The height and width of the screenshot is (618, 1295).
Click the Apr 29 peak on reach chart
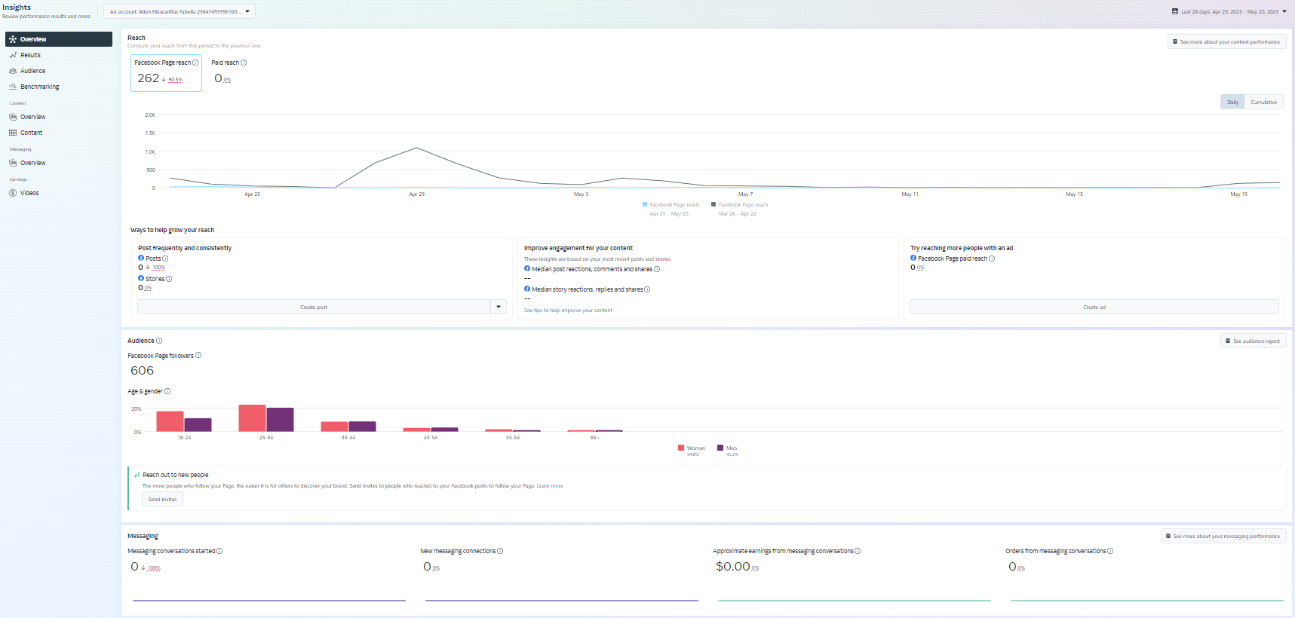[x=416, y=148]
